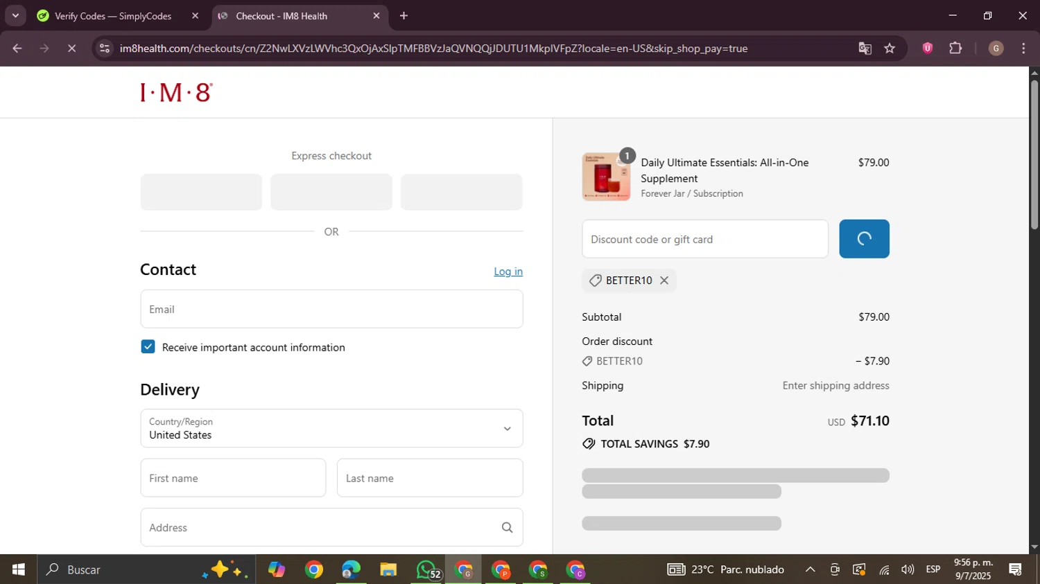The image size is (1040, 584).
Task: Click the BETTER10 tag icon under Order discount
Action: point(587,361)
